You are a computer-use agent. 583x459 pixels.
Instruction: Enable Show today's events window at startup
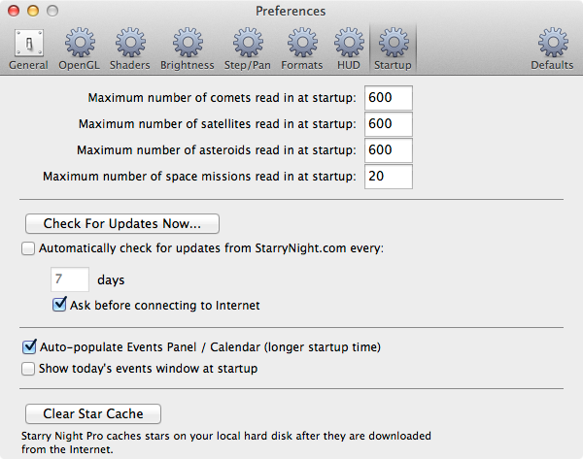pyautogui.click(x=28, y=369)
